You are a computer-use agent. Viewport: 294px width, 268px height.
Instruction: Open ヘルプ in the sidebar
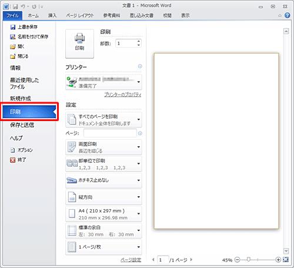[x=16, y=138]
